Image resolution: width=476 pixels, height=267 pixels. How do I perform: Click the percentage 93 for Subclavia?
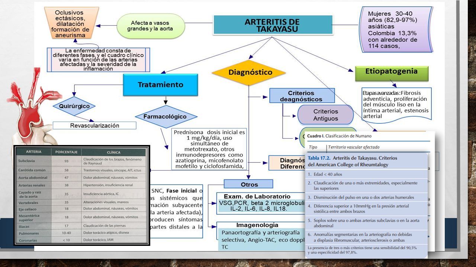[x=66, y=161]
